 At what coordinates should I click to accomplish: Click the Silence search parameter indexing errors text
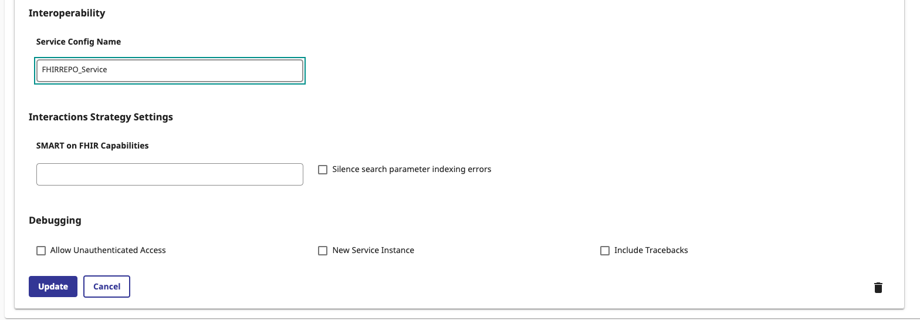[x=411, y=169]
